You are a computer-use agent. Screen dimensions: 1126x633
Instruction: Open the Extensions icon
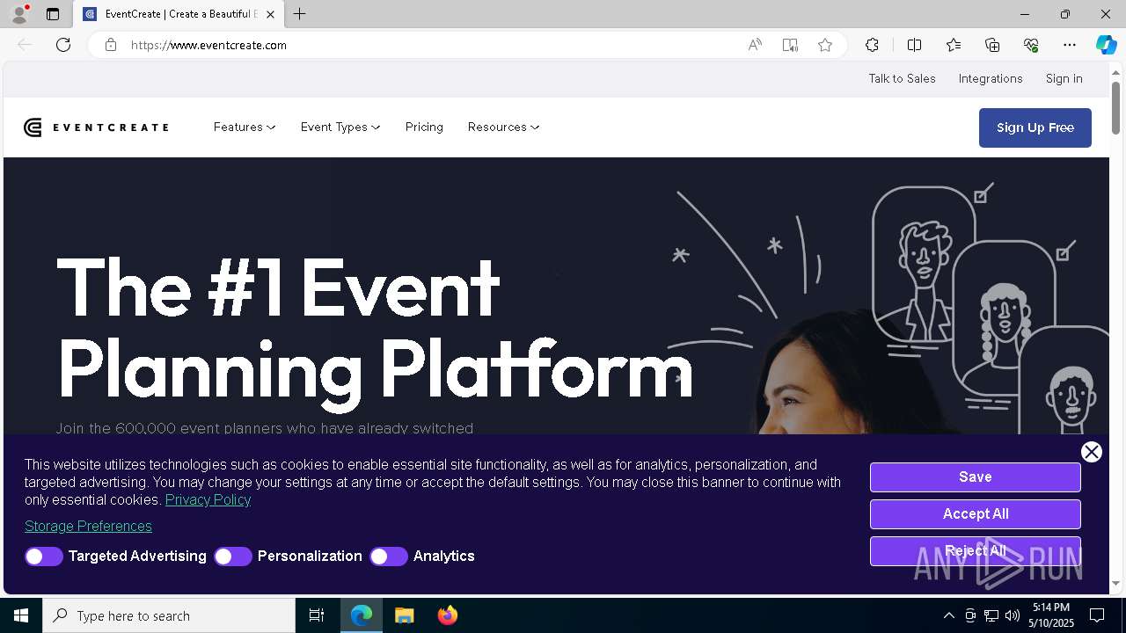click(x=872, y=45)
